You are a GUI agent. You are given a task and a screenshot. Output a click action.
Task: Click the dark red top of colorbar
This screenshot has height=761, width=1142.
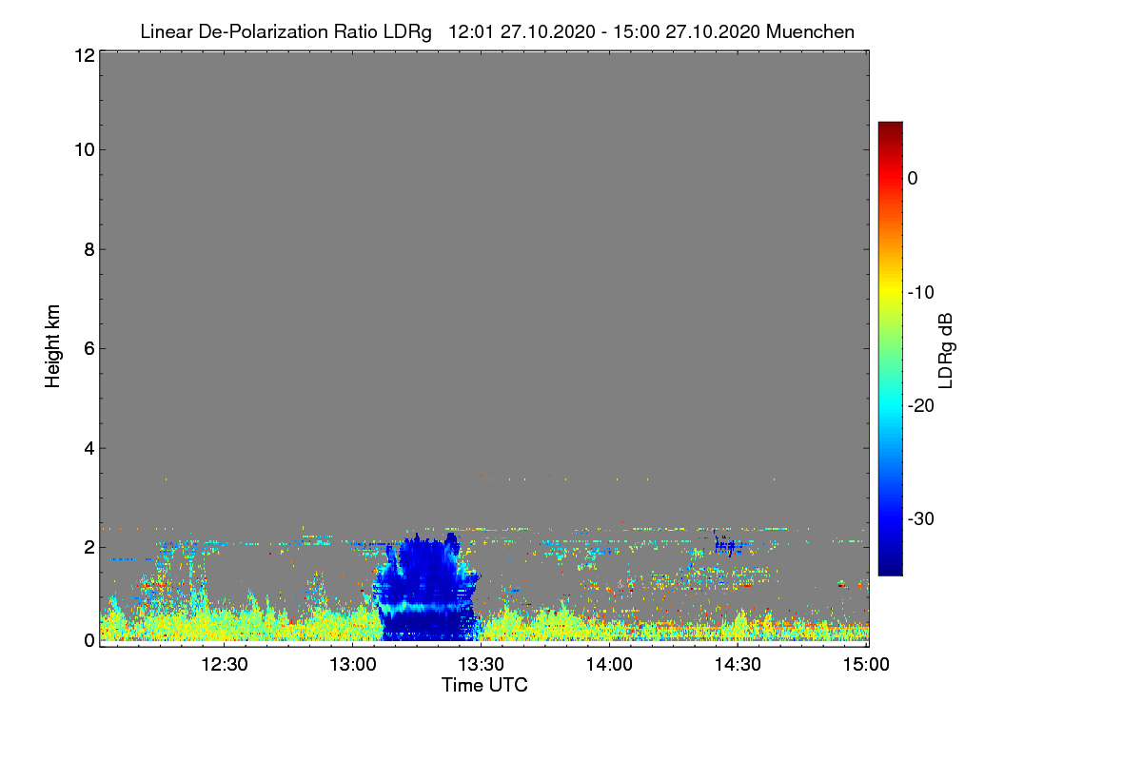(x=890, y=127)
